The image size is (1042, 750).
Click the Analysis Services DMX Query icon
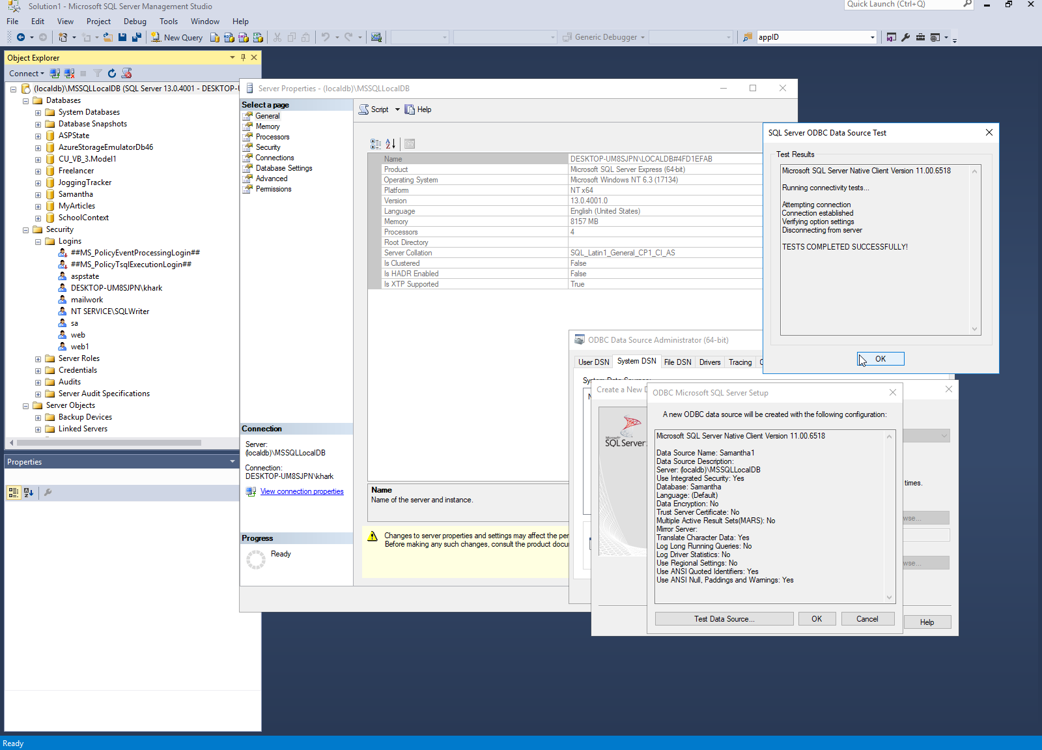pos(243,37)
